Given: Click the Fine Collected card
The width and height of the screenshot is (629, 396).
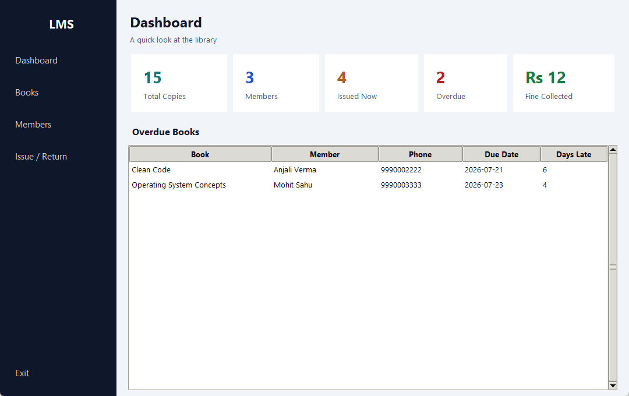Looking at the screenshot, I should 564,83.
